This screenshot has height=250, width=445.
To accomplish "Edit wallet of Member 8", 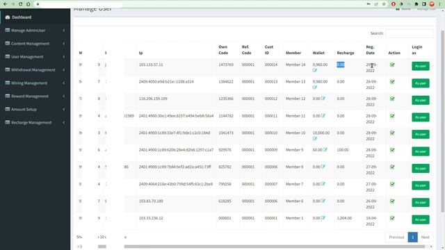I will [x=323, y=167].
